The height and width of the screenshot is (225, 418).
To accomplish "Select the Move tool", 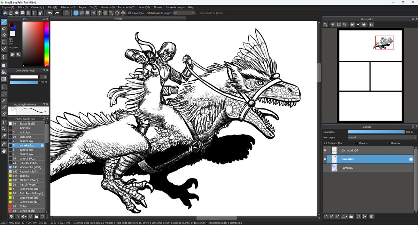I will 4,57.
